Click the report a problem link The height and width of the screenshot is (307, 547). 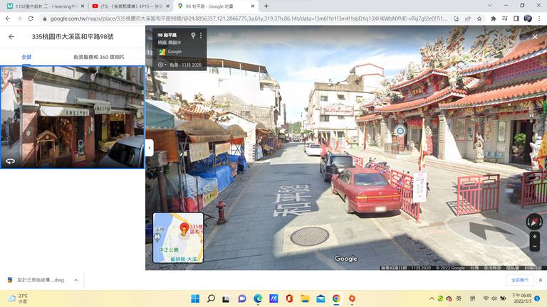[x=533, y=268]
